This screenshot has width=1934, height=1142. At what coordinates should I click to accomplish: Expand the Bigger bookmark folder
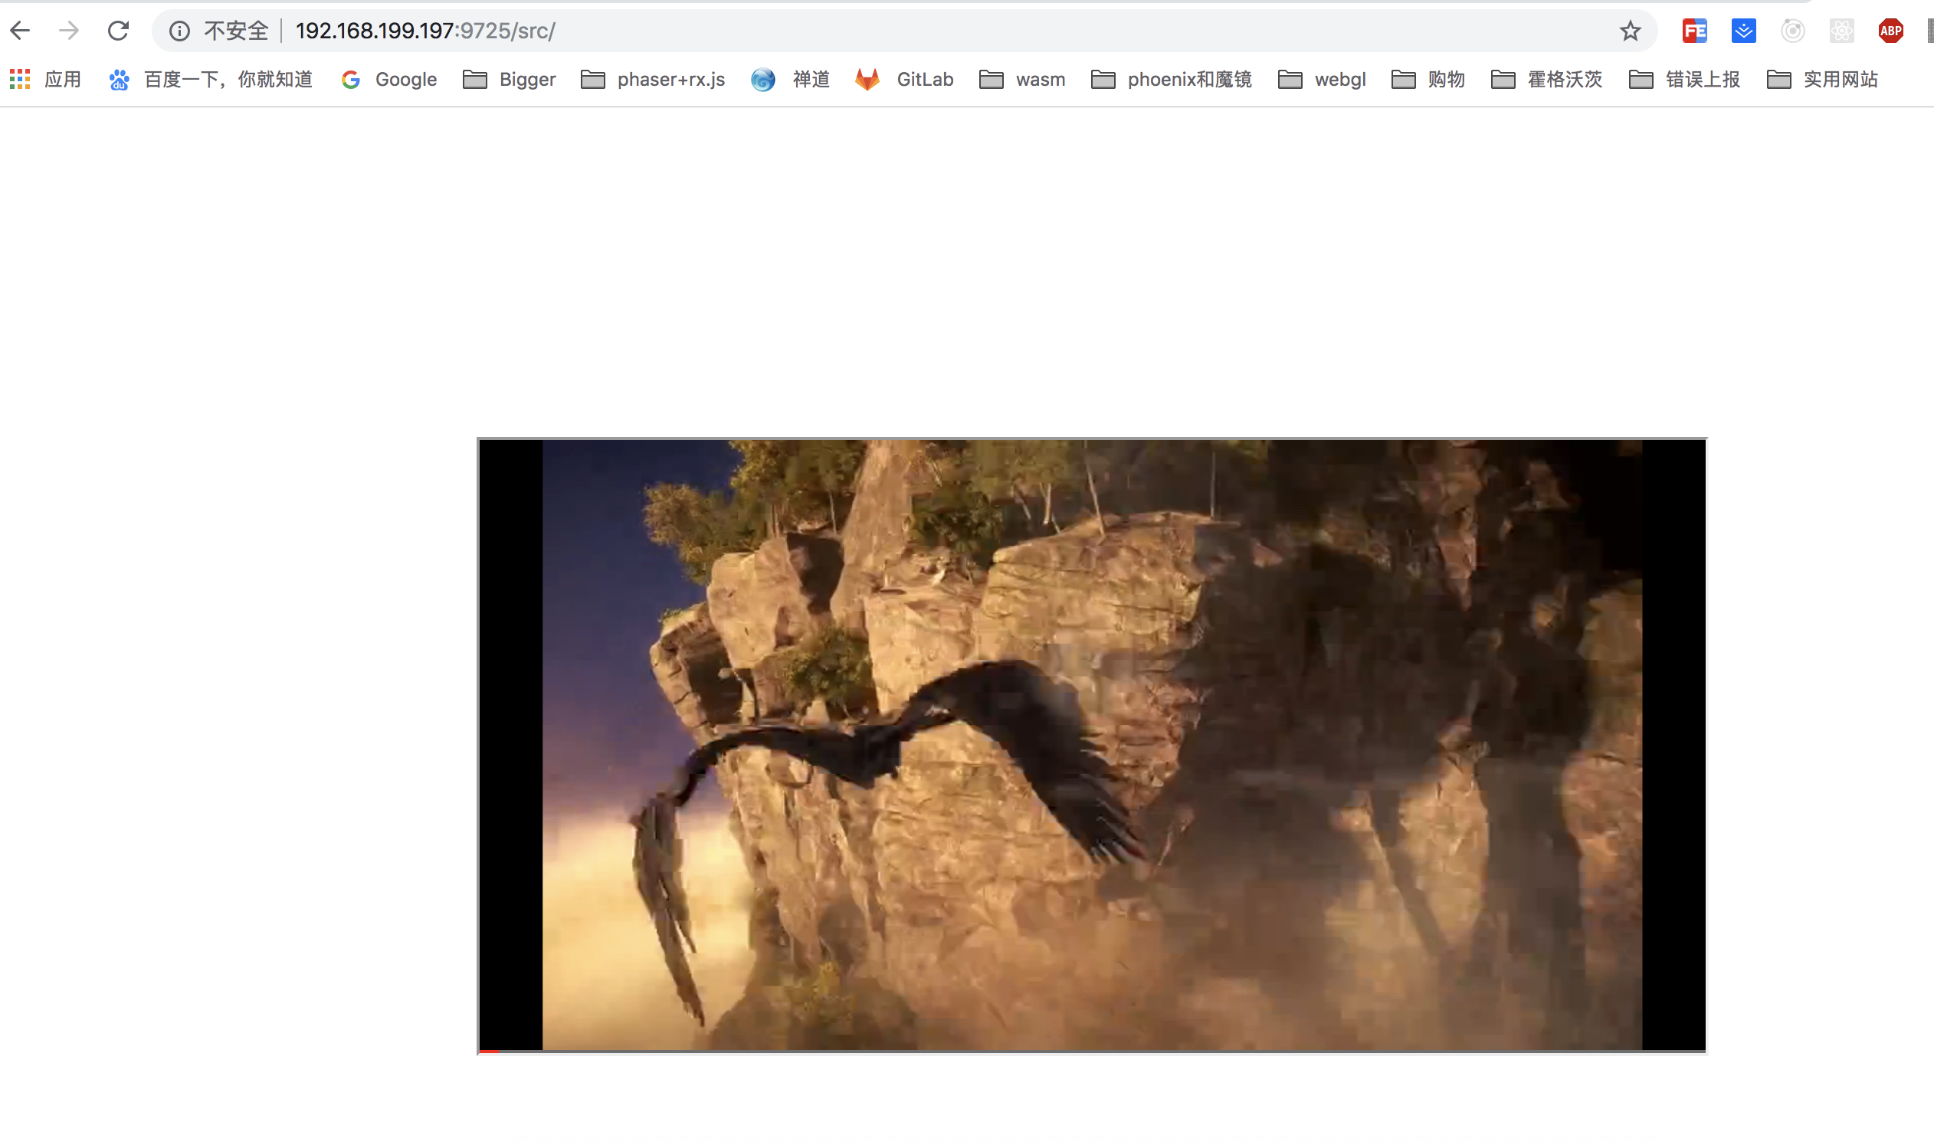509,79
